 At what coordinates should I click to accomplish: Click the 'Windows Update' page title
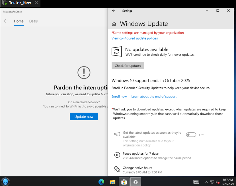click(144, 24)
